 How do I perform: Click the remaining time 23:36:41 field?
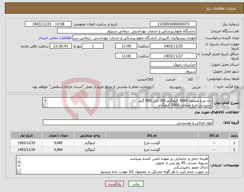point(61,46)
